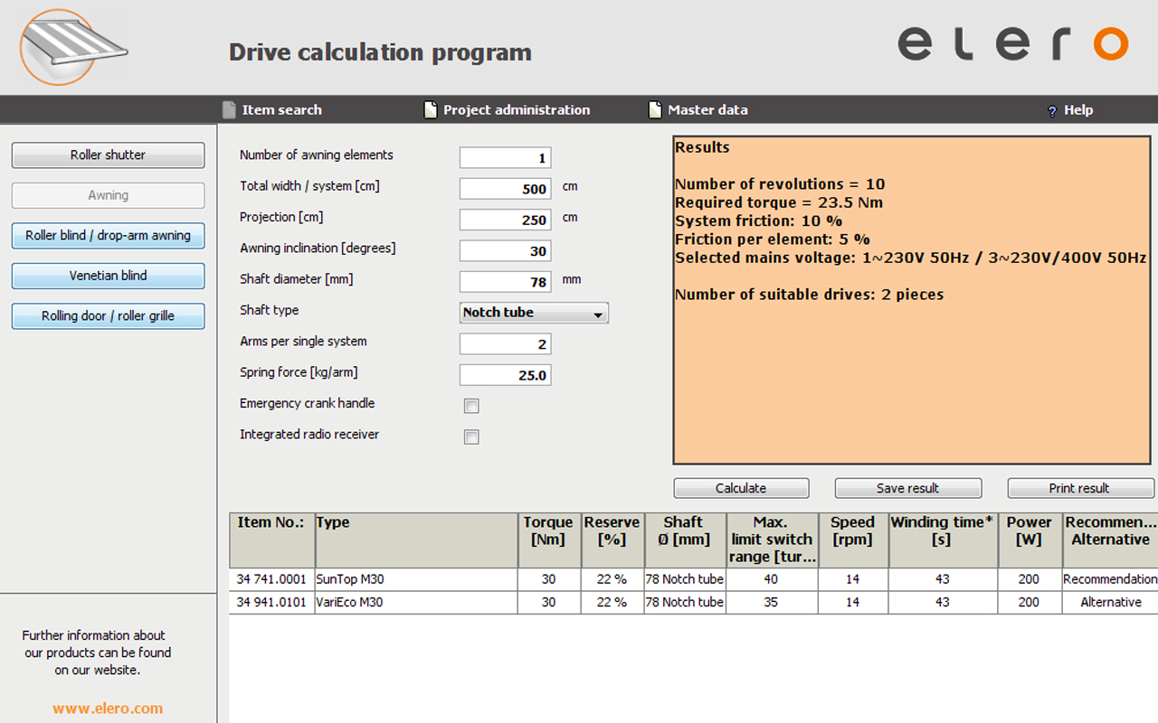Select Roller blind / drop-arm awning
This screenshot has height=723, width=1158.
(x=108, y=235)
